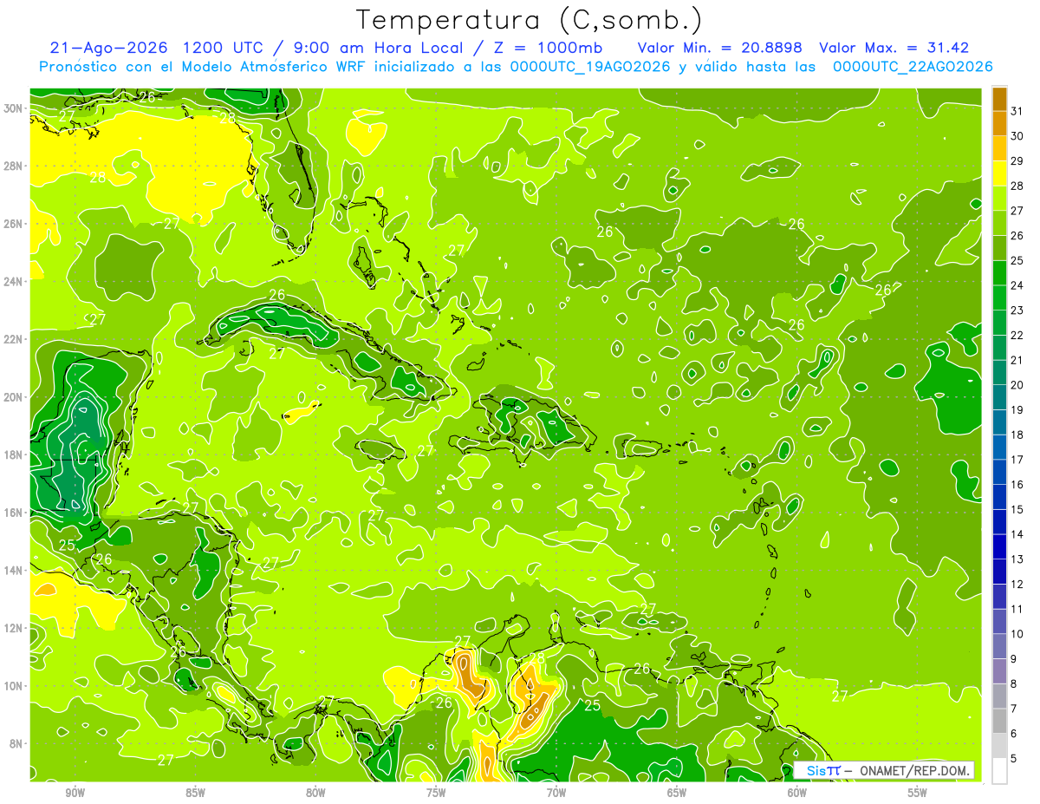
Task: Click the 20N latitude axis label
Action: 15,397
